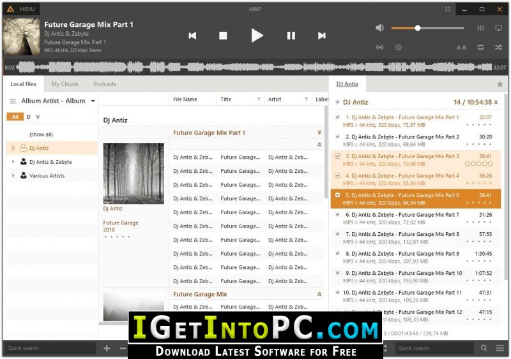Start playback with Play button
Viewport: 511px width, 359px height.
[x=257, y=36]
